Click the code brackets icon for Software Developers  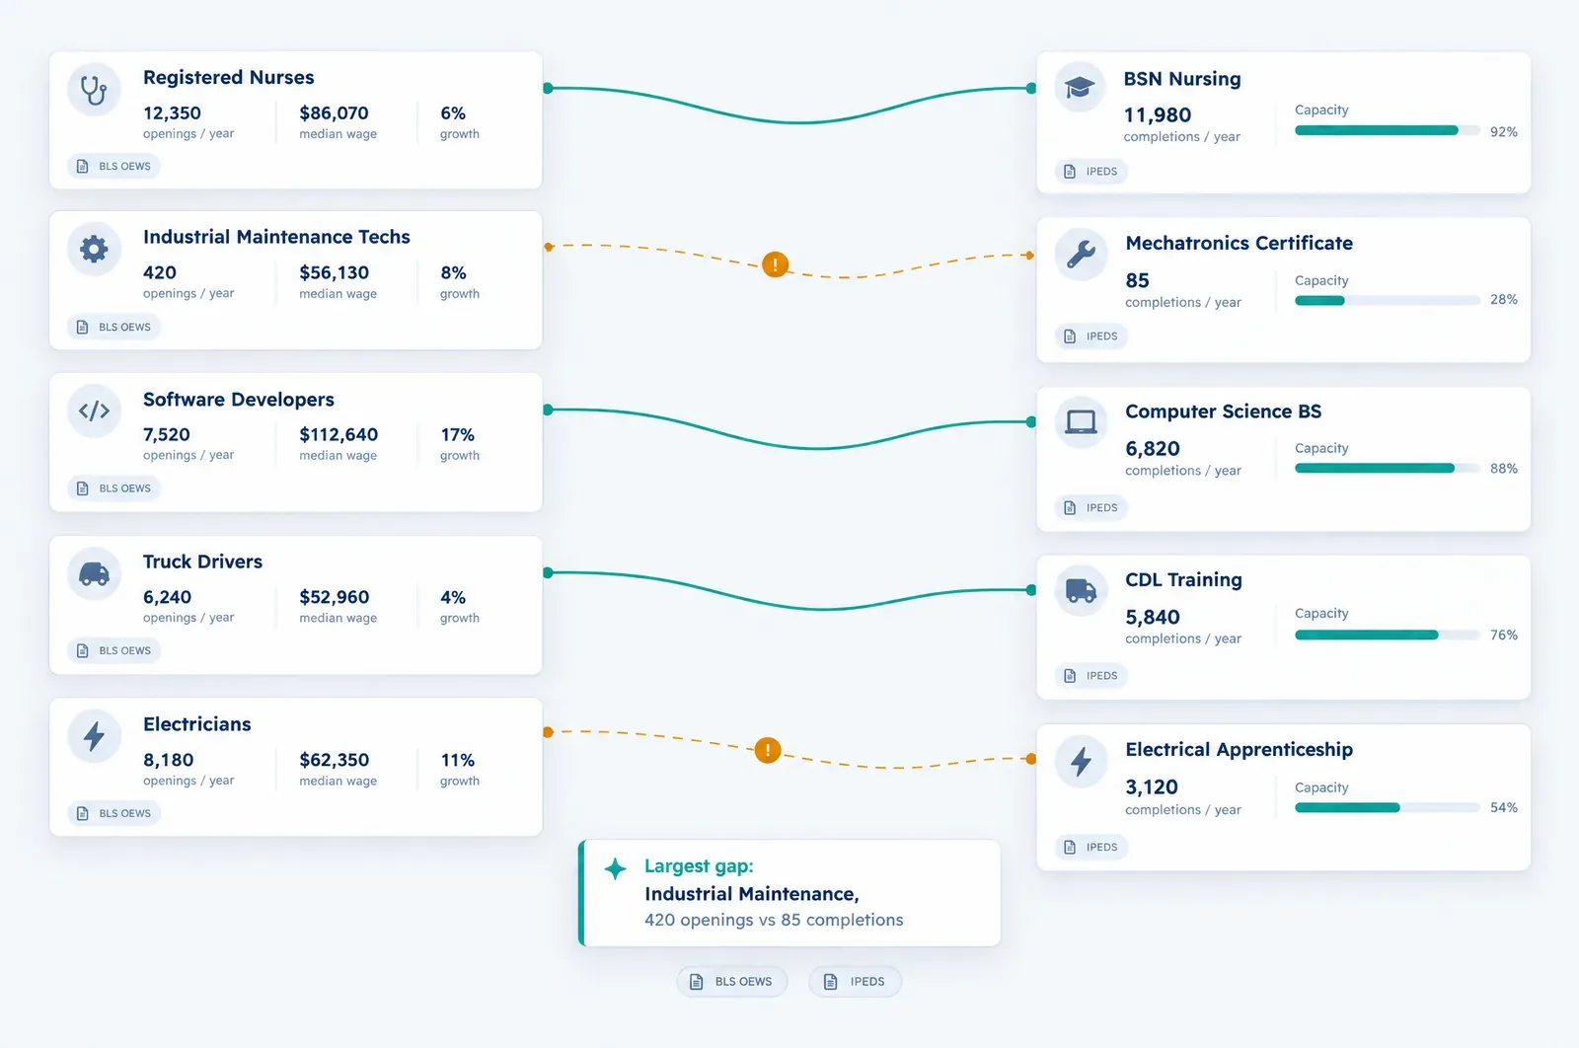[x=94, y=412]
